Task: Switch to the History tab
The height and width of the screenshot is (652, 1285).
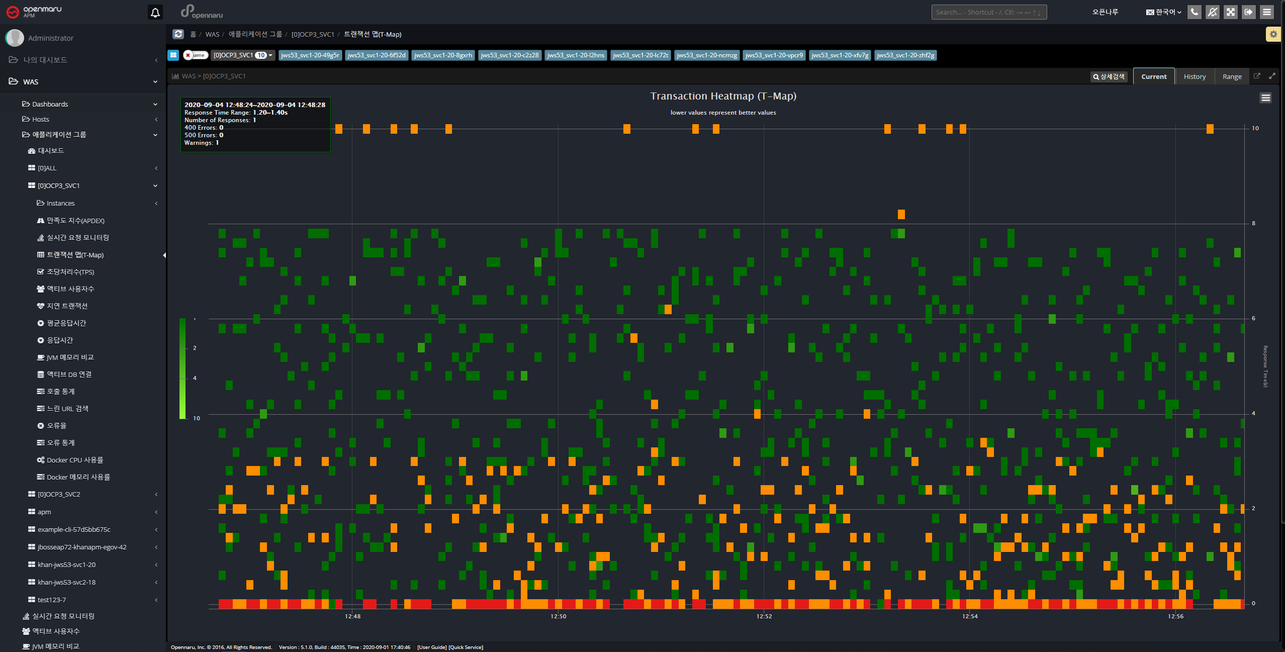Action: click(x=1195, y=76)
